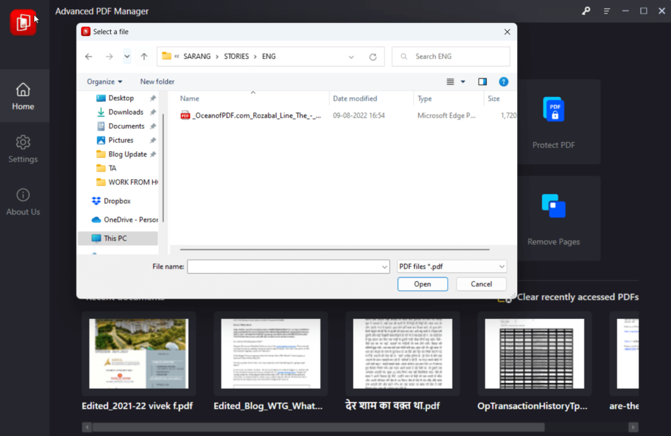The image size is (671, 436).
Task: Open the Blog Update folder
Action: click(x=128, y=154)
